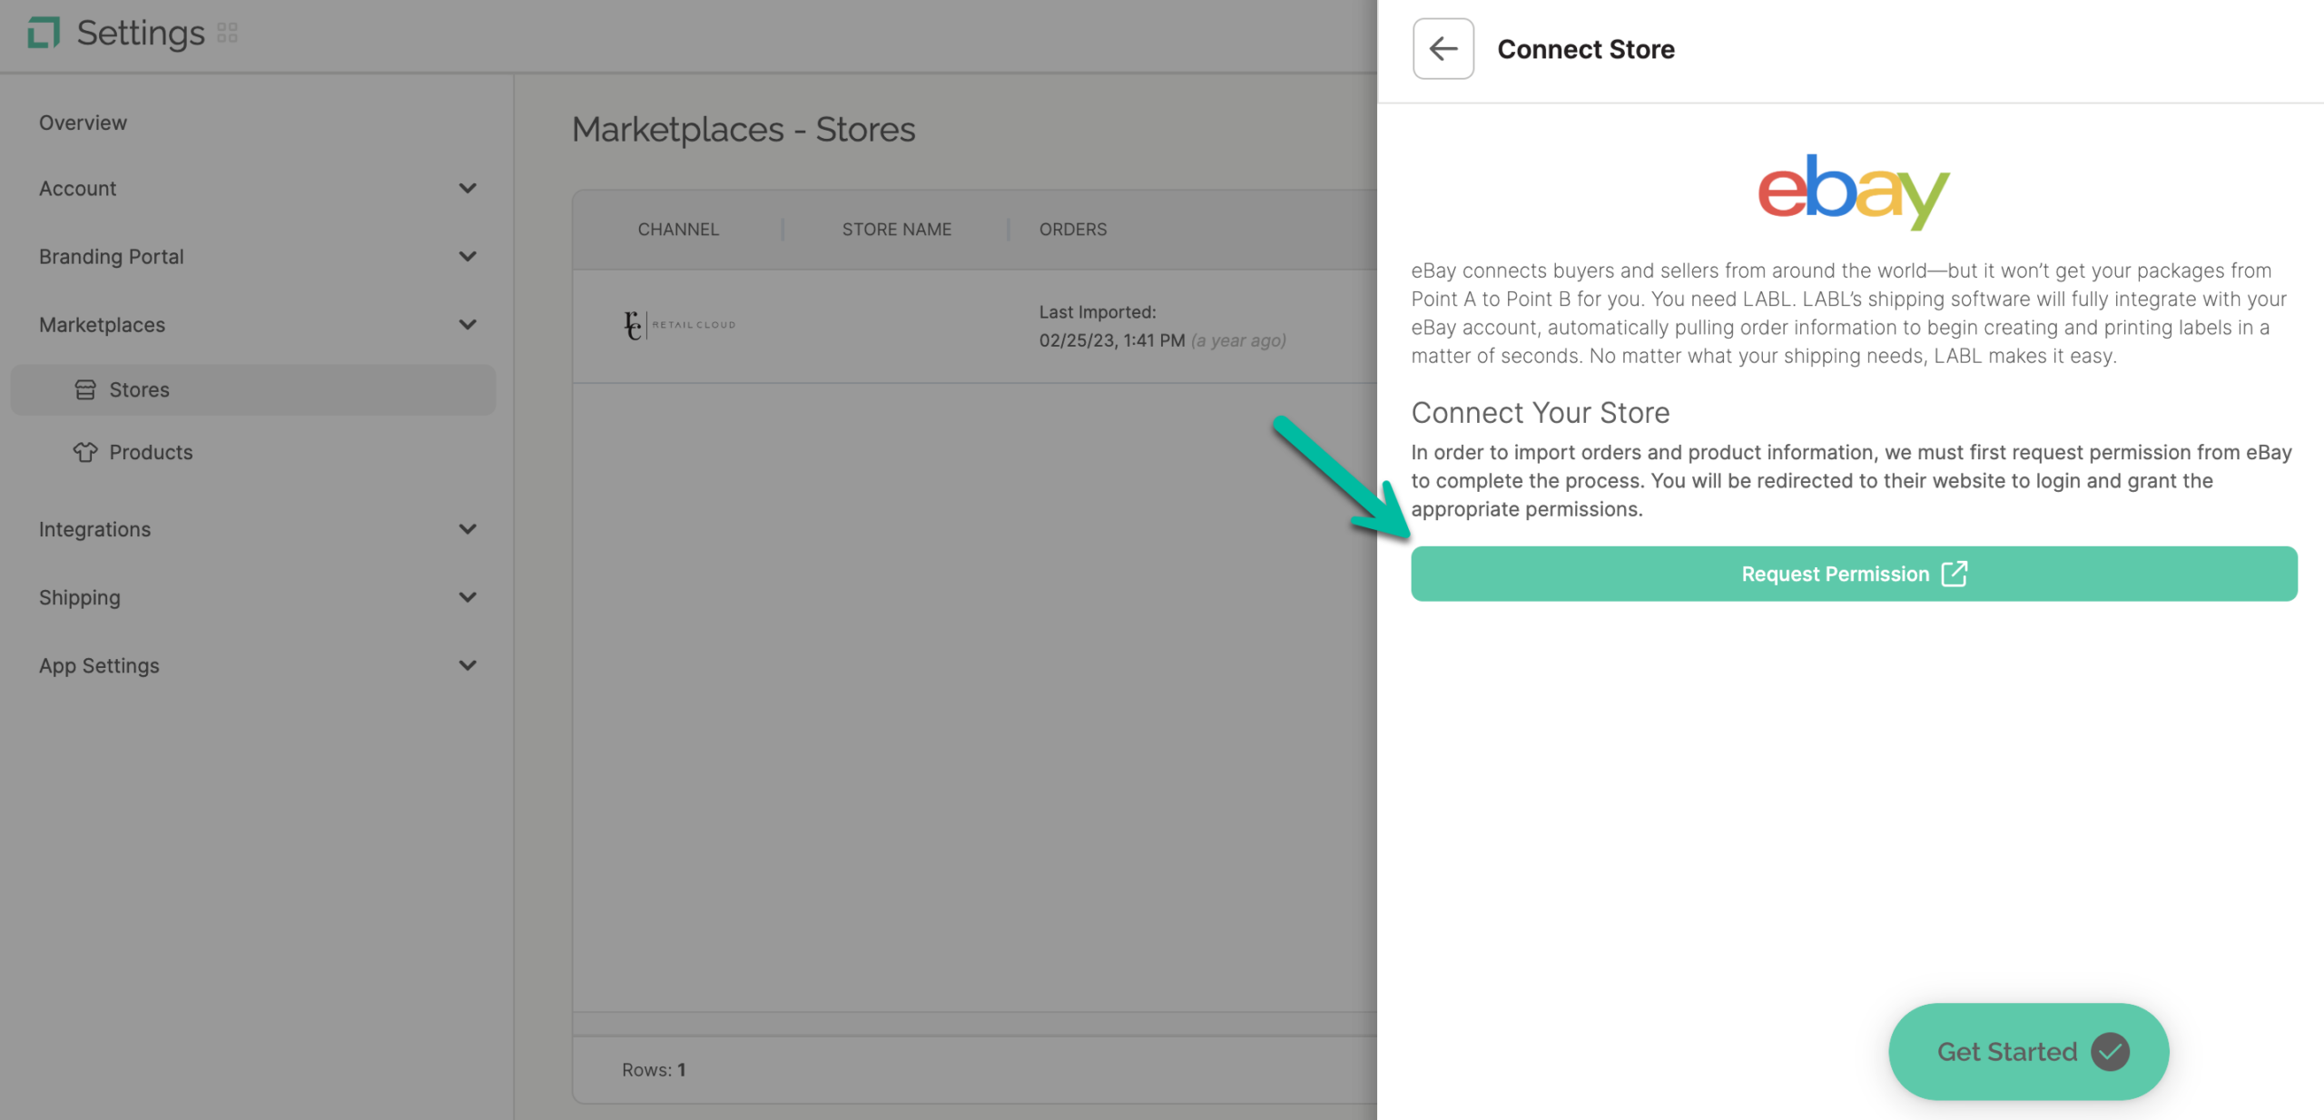Expand the App Settings chevron
The width and height of the screenshot is (2324, 1120).
click(x=468, y=665)
